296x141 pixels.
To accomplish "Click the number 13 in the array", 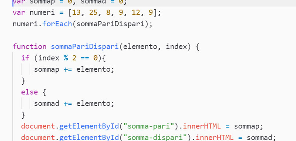I will [x=77, y=13].
